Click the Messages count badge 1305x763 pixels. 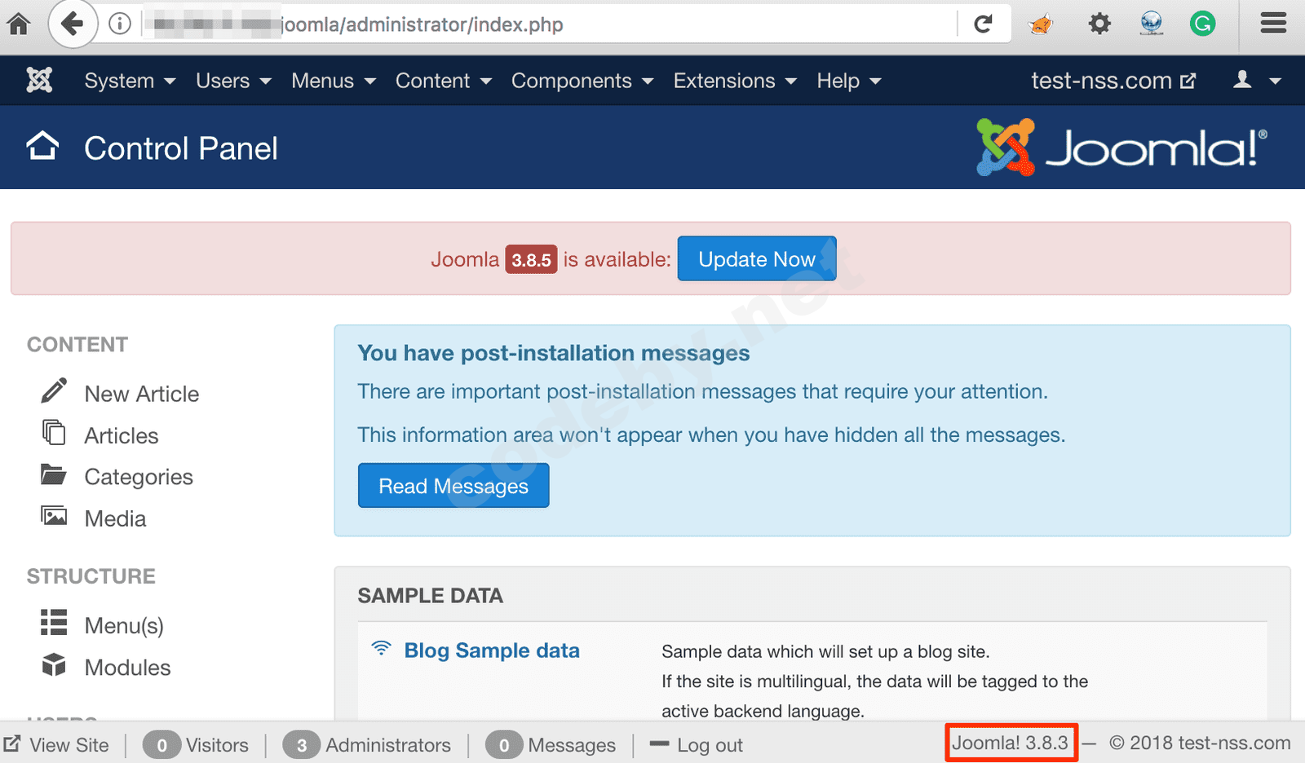pos(504,745)
